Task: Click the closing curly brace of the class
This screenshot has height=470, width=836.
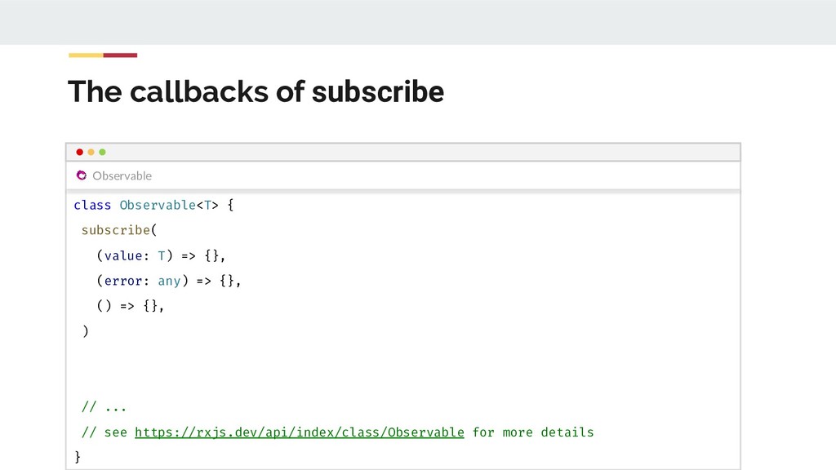Action: click(x=78, y=456)
